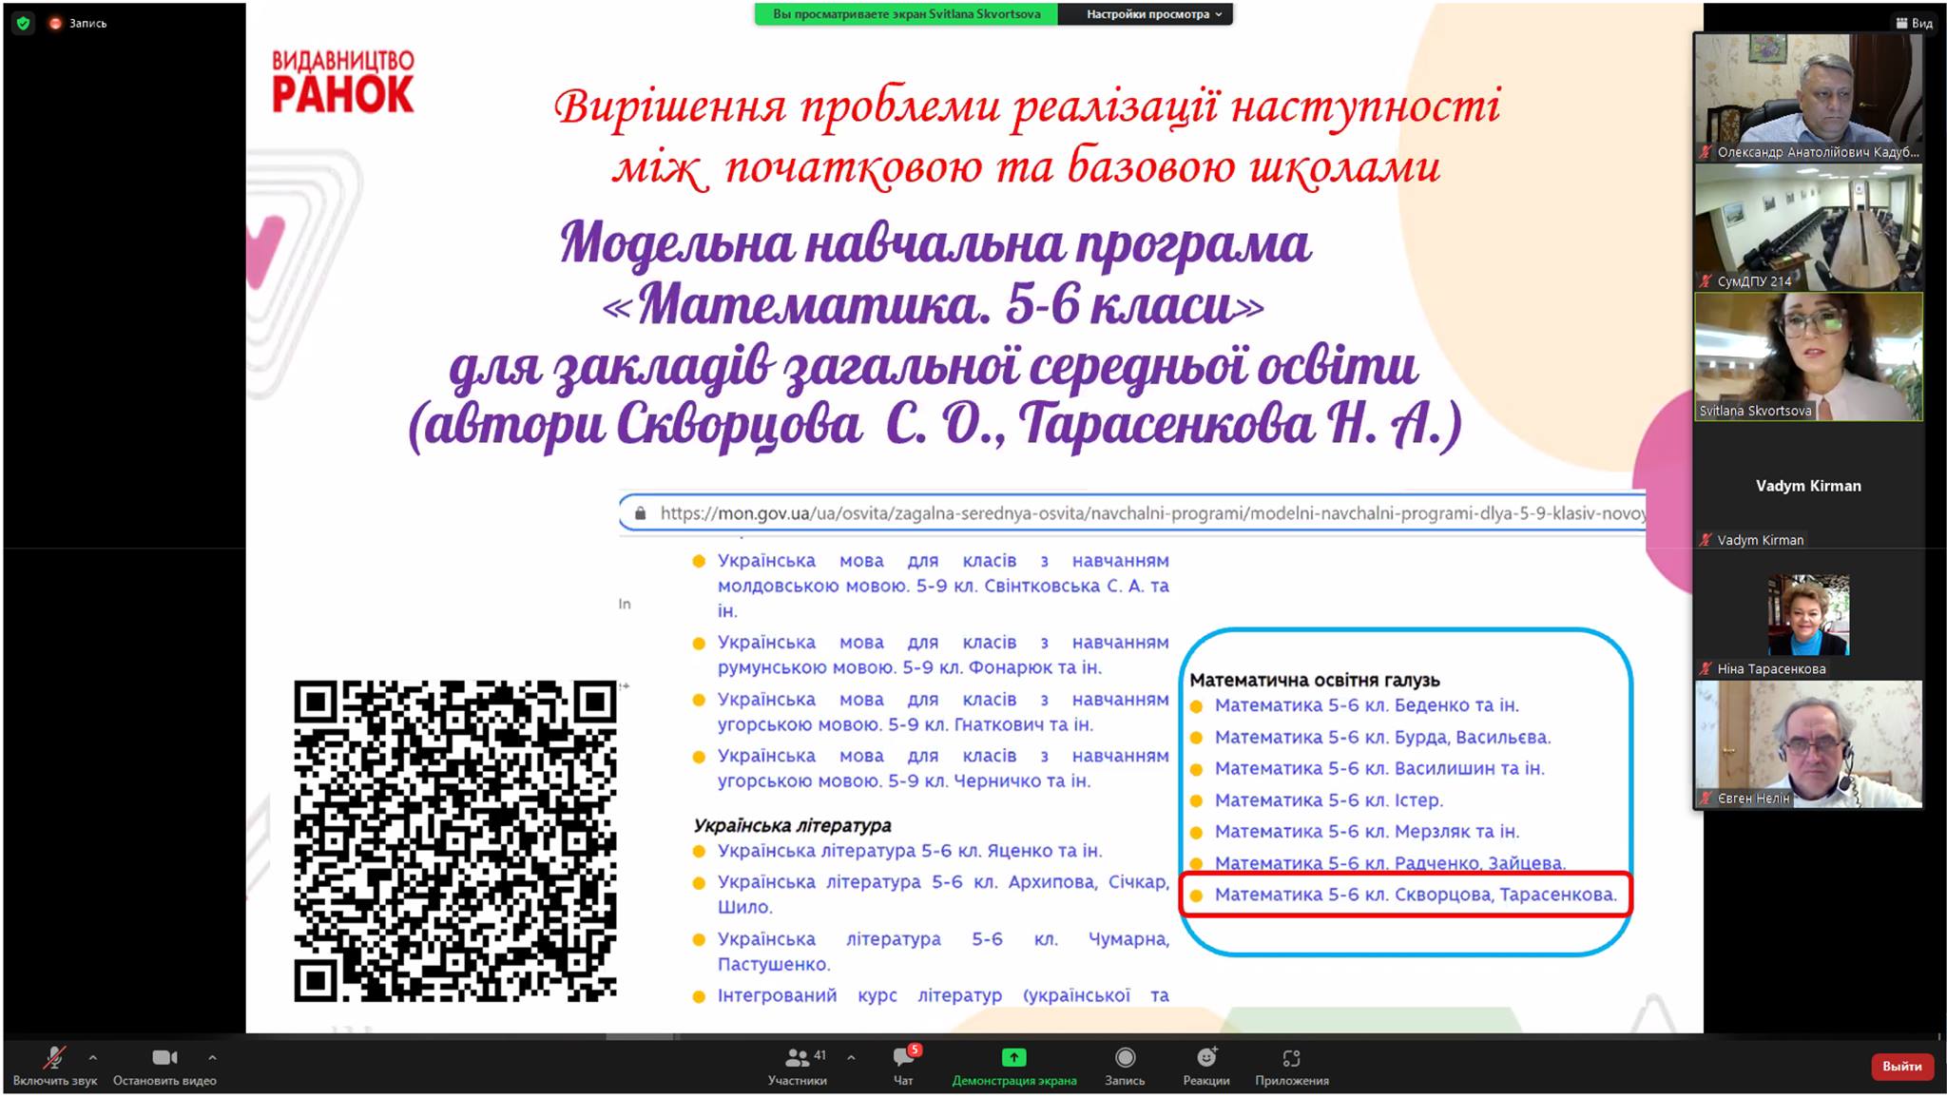The width and height of the screenshot is (1947, 1098).
Task: Select Ніна Тарасенкова video thumbnail
Action: [1808, 615]
